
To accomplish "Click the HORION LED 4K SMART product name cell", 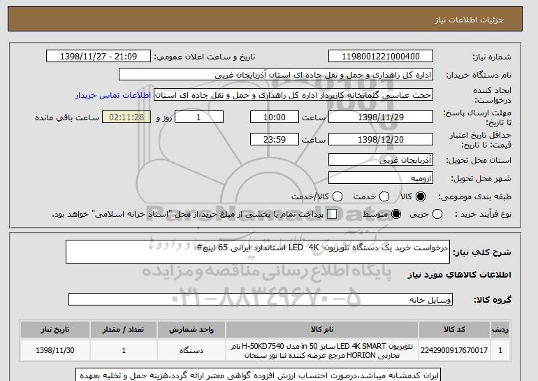I will [322, 350].
